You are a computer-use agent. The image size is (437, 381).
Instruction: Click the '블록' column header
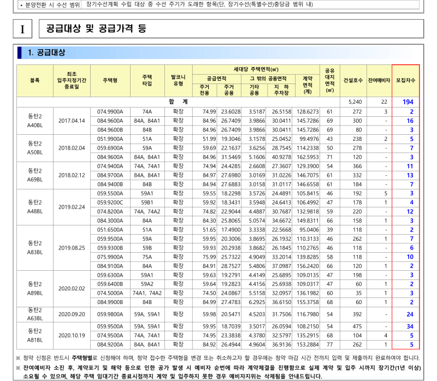[35, 80]
